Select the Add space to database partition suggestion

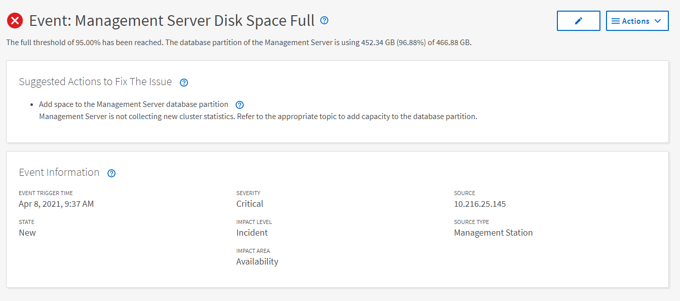tap(133, 104)
